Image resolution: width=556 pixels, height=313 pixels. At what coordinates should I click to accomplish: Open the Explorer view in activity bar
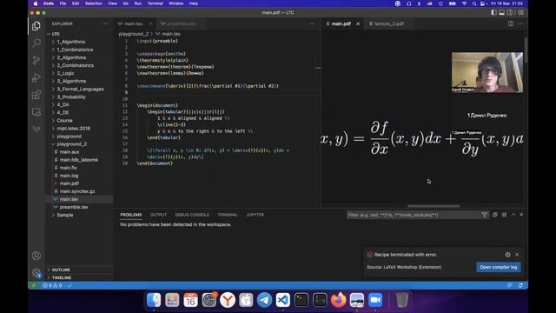tap(36, 26)
